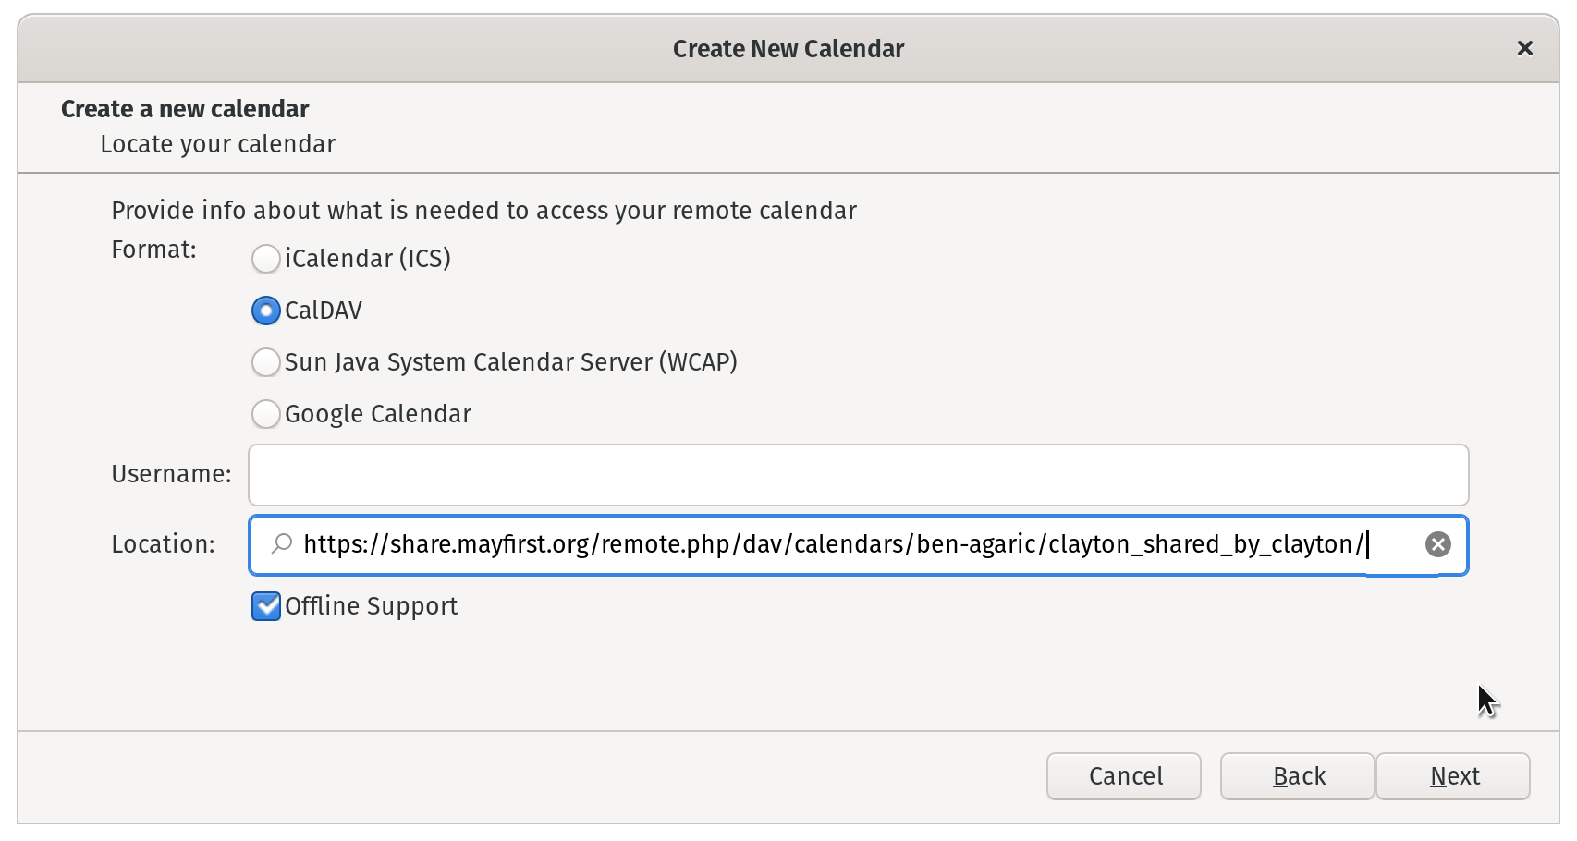Pick Sun Java System Calendar Server (WCAP)
This screenshot has height=841, width=1577.
pos(266,362)
